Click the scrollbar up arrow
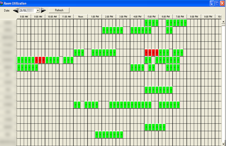Image resolution: width=226 pixels, height=146 pixels. [223, 22]
